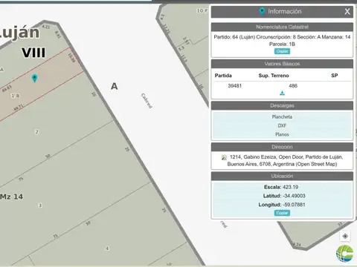The image size is (357, 267).
Task: Select parcel 4 on the map
Action: point(107,248)
